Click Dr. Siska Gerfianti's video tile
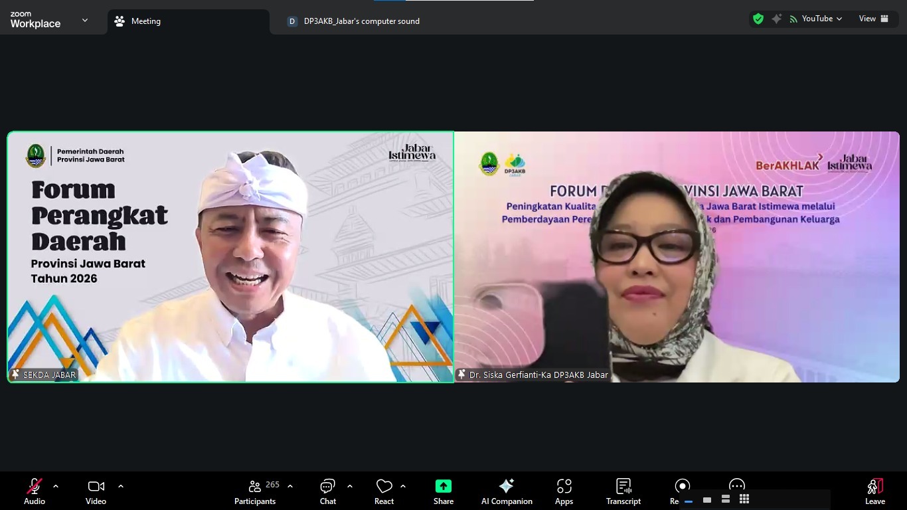Image resolution: width=907 pixels, height=510 pixels. pyautogui.click(x=677, y=256)
